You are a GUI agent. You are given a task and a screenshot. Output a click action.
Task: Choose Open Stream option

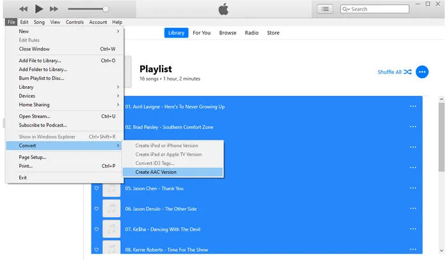[x=65, y=117]
